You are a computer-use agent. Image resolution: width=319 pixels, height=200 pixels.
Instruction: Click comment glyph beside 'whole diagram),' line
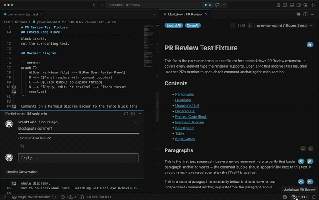click(x=14, y=184)
